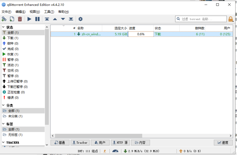Viewport: 237px width, 155px height.
Task: Click the 2.9 MiB/s download speed status
Action: (x=141, y=151)
